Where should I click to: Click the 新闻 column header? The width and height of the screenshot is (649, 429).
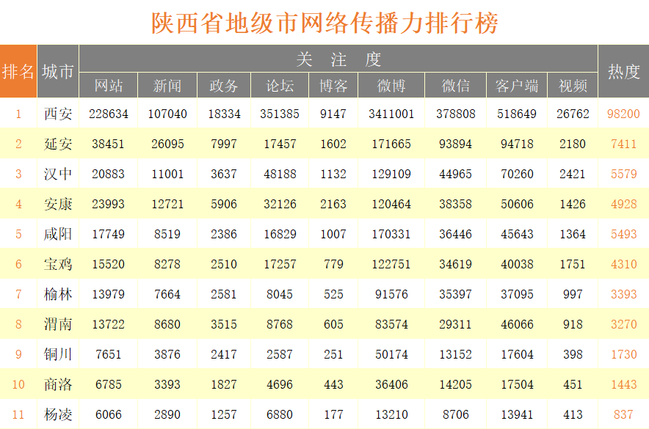(x=167, y=86)
